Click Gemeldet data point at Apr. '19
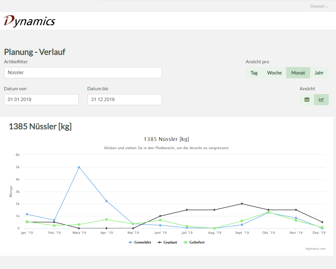336x269 pixels. [x=106, y=201]
